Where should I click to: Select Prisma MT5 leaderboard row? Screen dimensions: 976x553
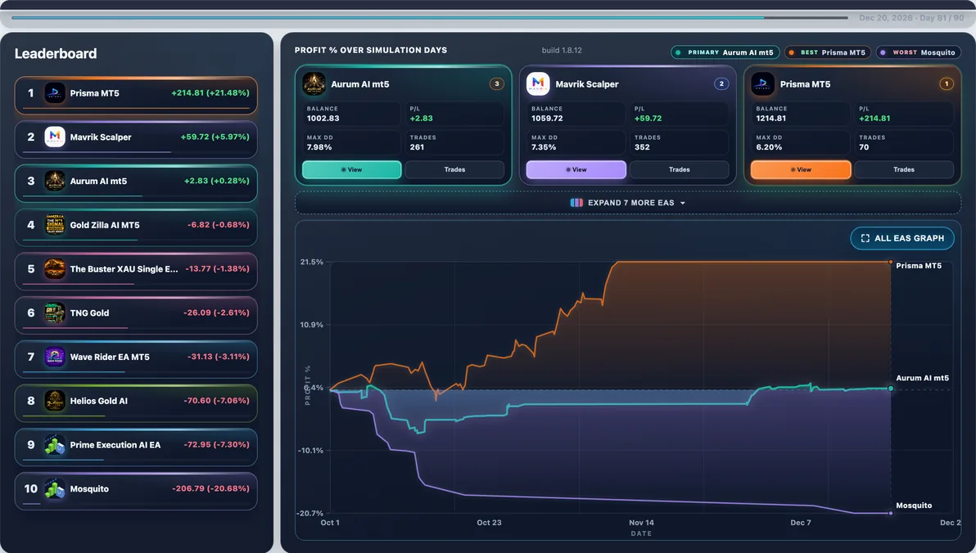coord(136,95)
